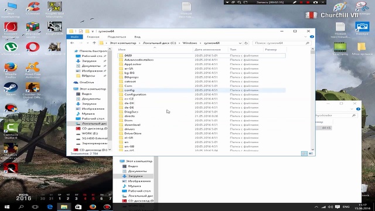Switch to details view icon
This screenshot has width=375, height=211.
[x=304, y=154]
